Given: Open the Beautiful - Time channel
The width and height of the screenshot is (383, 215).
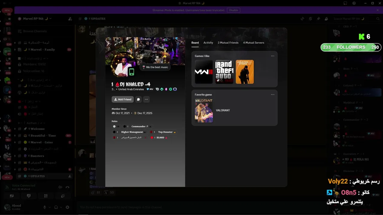Looking at the screenshot, I should point(45,136).
